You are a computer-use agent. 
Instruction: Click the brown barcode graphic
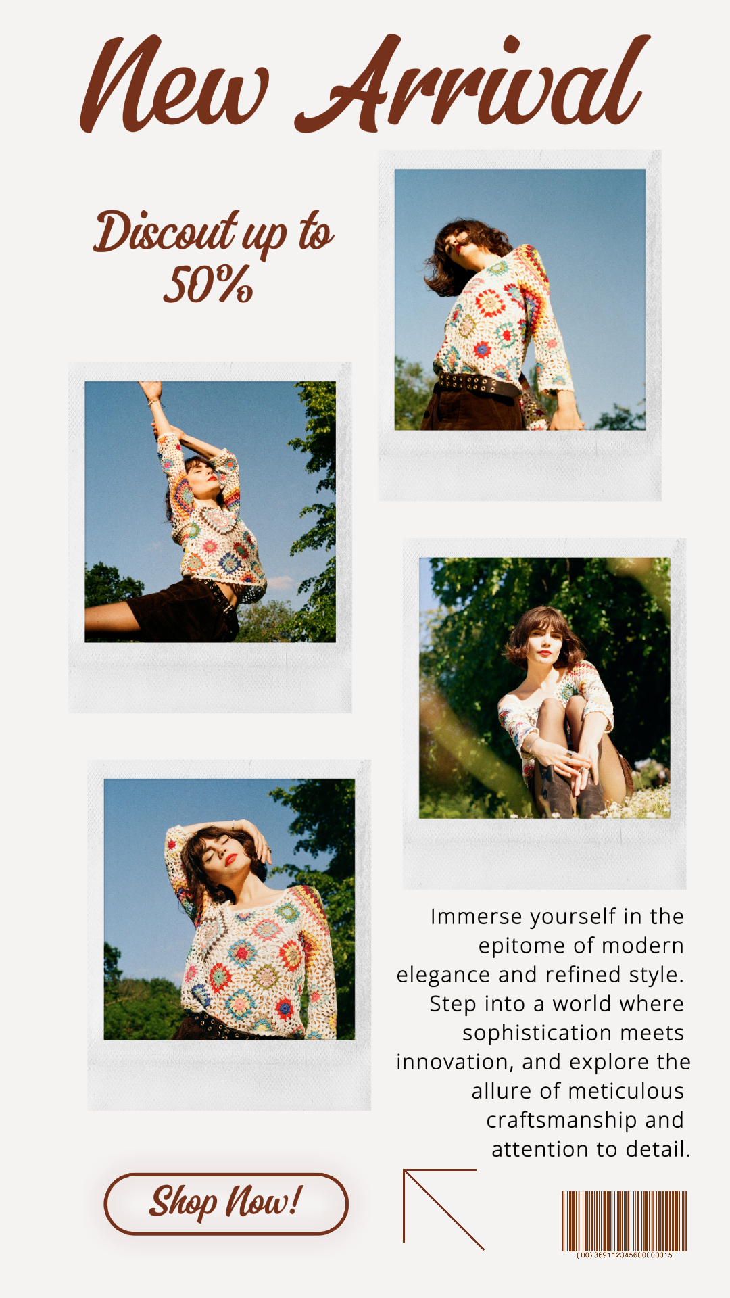(x=625, y=1221)
